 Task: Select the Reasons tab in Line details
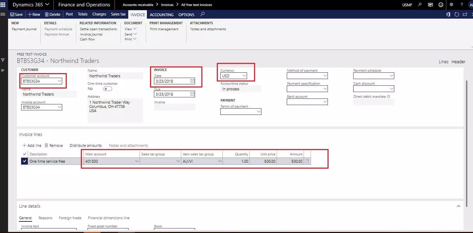click(45, 218)
